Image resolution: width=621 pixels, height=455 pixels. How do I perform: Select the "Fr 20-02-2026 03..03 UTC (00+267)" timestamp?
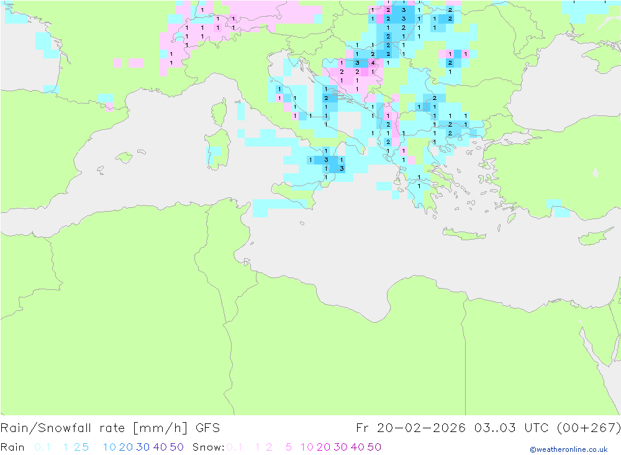[488, 428]
